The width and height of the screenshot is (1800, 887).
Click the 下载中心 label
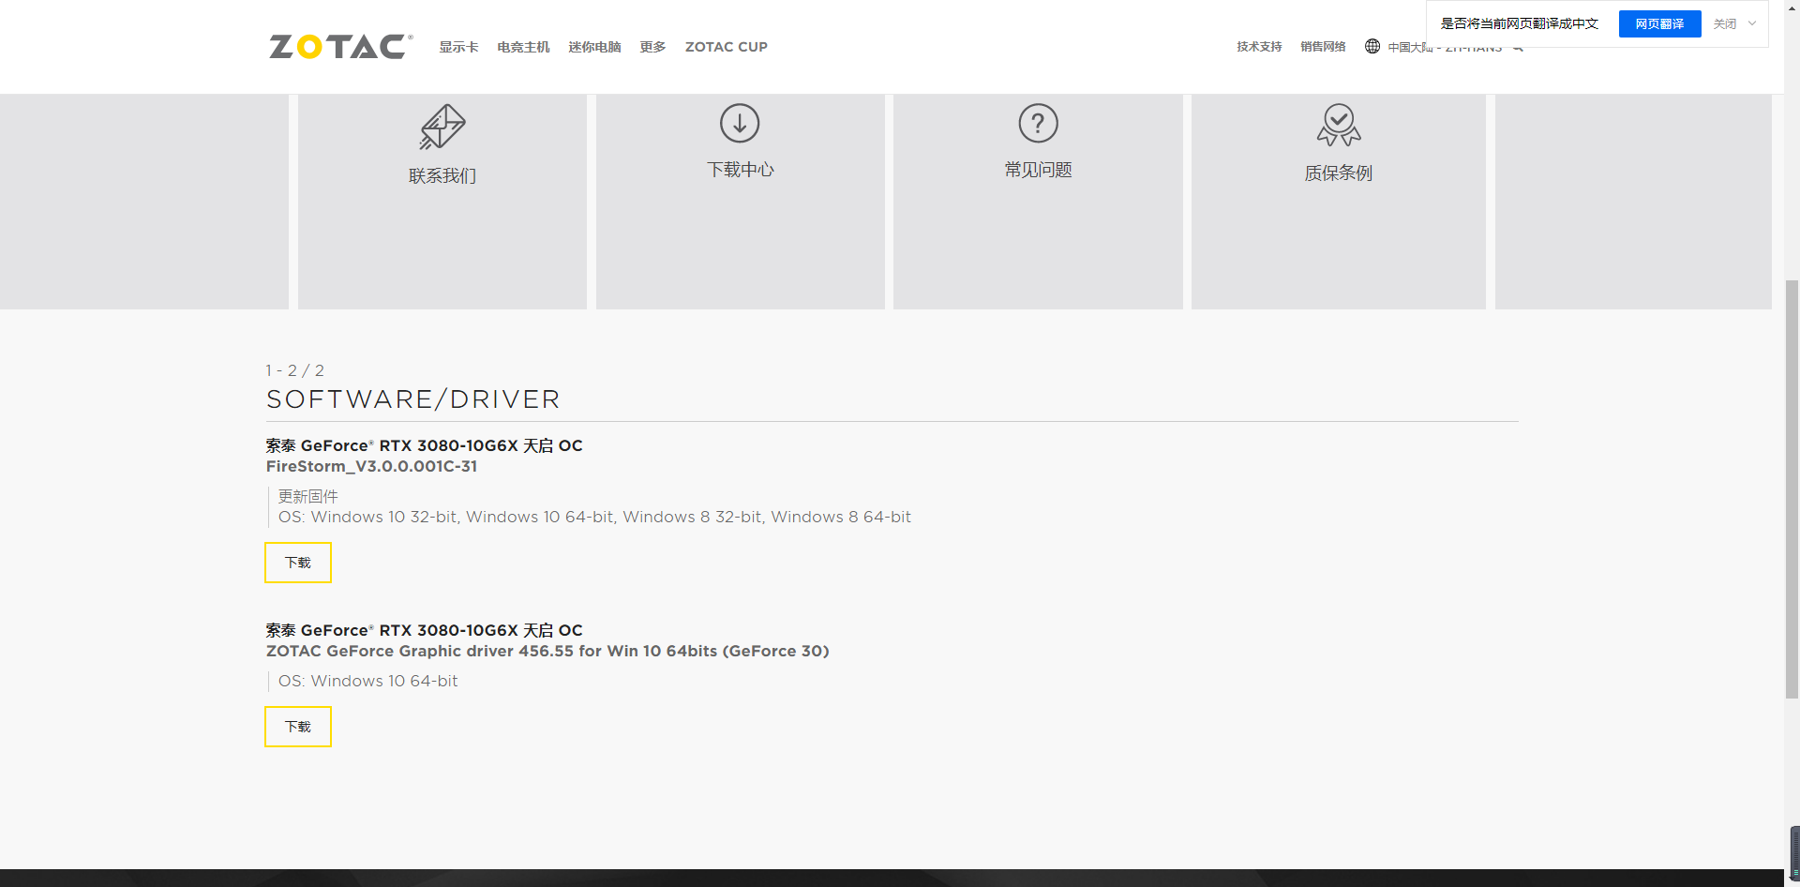tap(740, 170)
